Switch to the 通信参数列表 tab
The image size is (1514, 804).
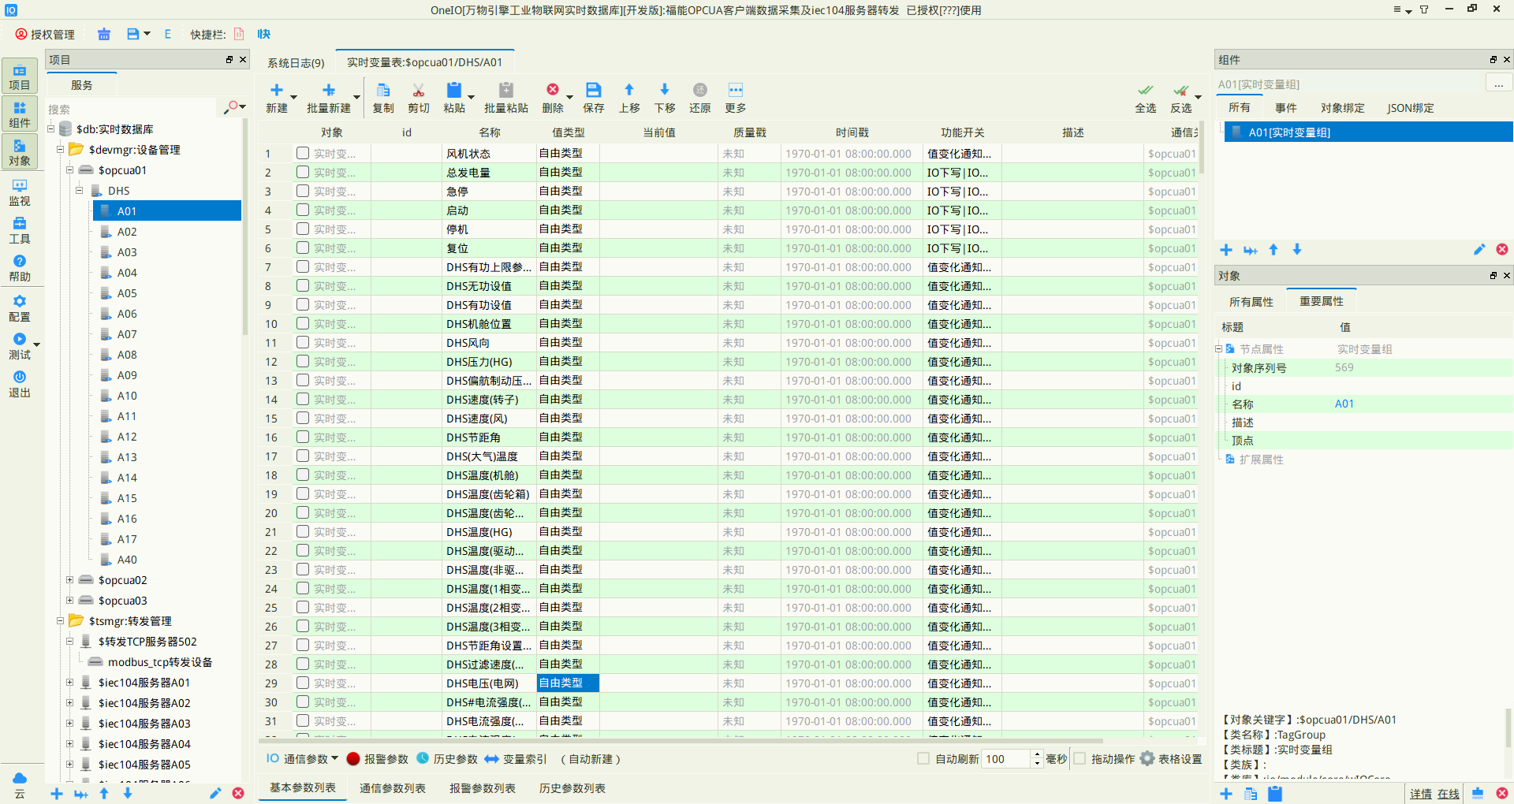[393, 788]
